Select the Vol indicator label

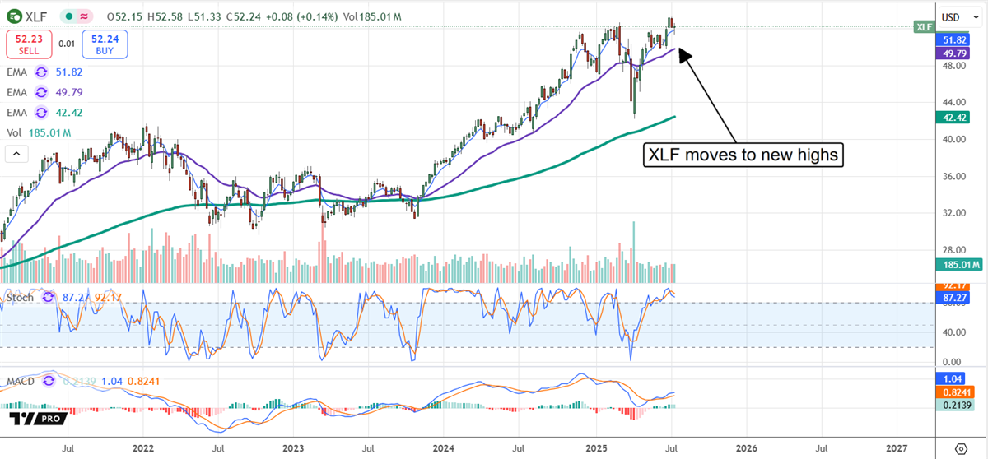15,133
